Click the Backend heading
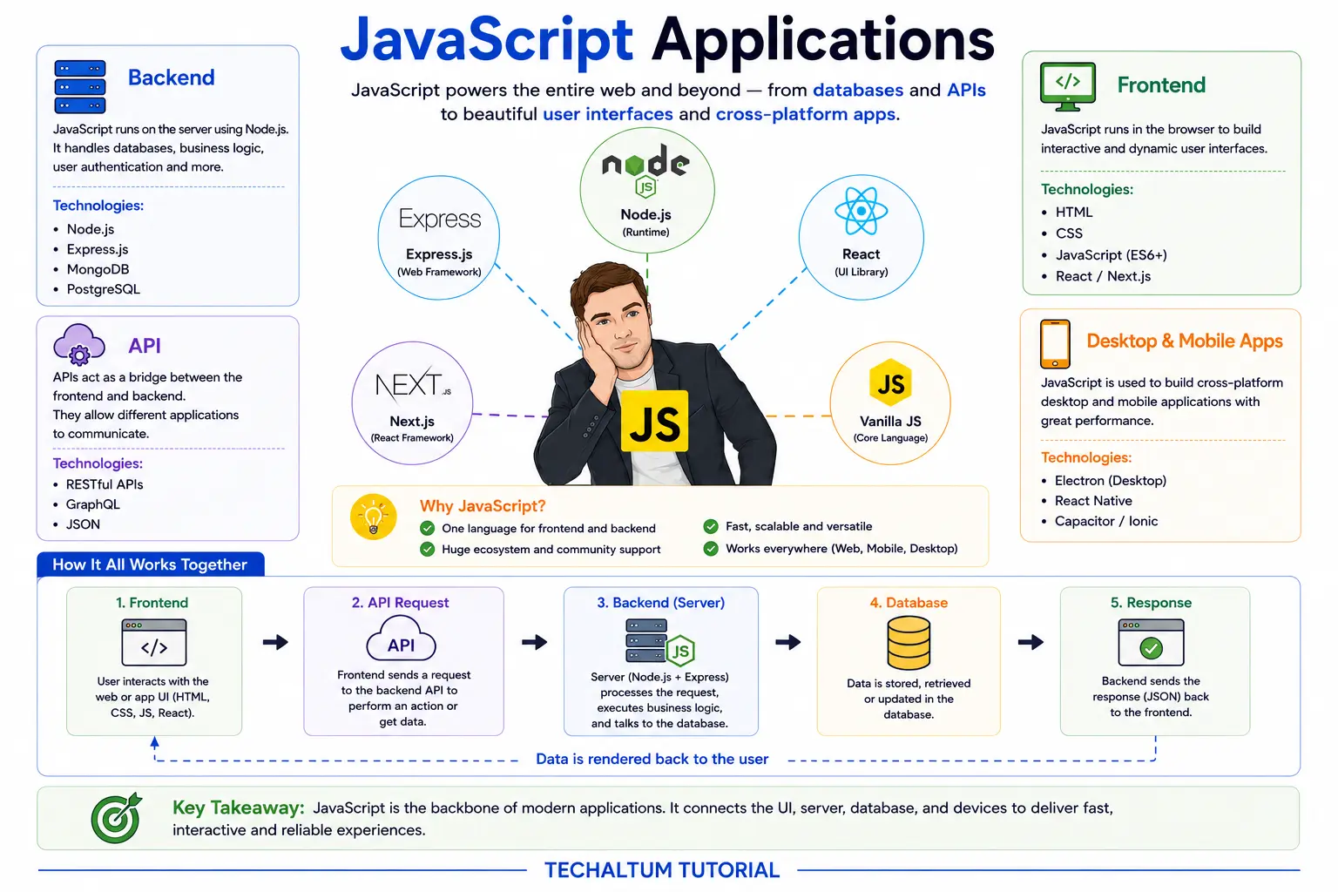This screenshot has width=1338, height=892. click(x=172, y=78)
